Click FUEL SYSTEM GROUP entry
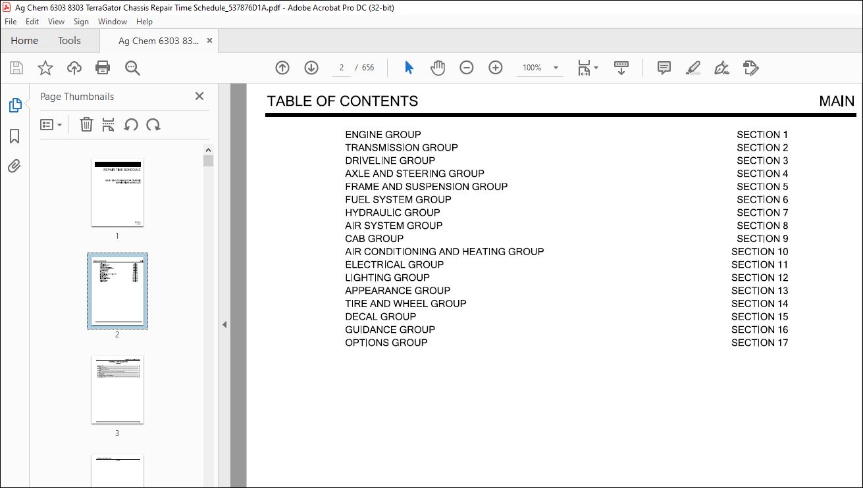This screenshot has width=863, height=488. point(398,200)
